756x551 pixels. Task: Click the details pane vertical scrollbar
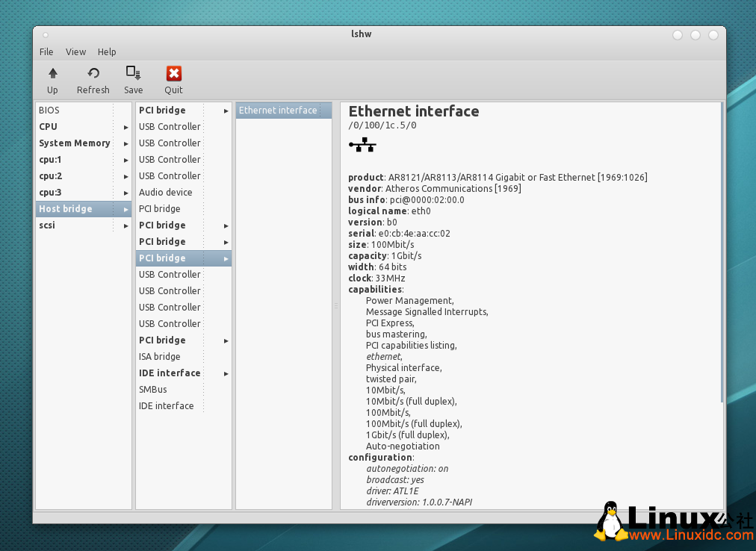[x=722, y=254]
